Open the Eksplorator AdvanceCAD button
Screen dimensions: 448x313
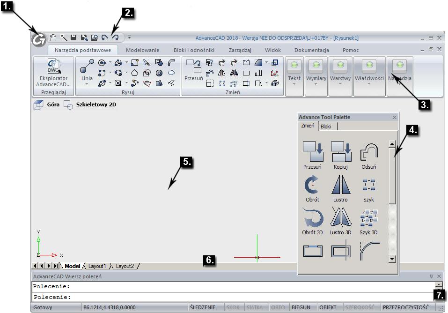53,73
